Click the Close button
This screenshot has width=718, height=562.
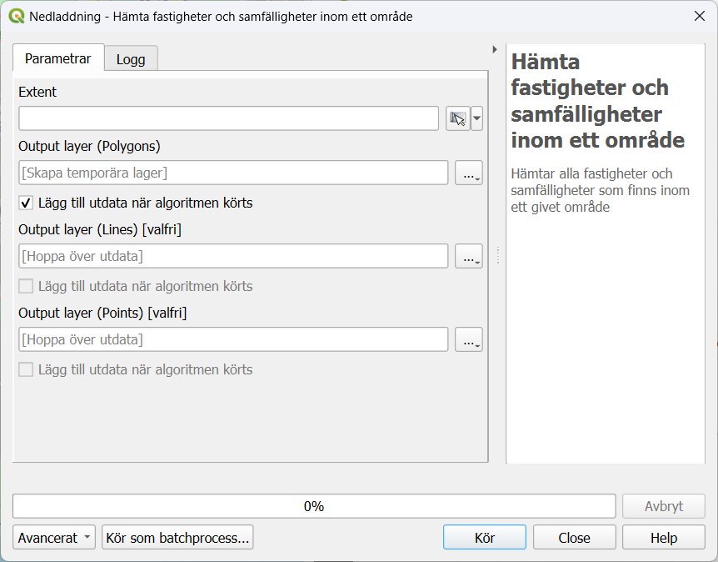coord(574,537)
